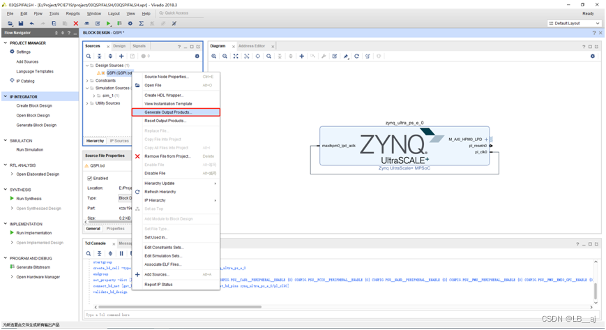Screen dimensions: 606x330
Task: Validate design checkbox icon in diagram toolbar
Action: tap(335, 56)
